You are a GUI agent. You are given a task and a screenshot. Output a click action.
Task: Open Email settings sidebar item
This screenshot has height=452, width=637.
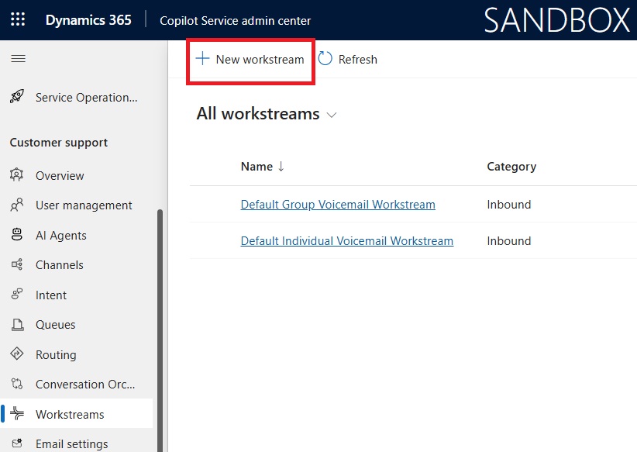[x=71, y=444]
